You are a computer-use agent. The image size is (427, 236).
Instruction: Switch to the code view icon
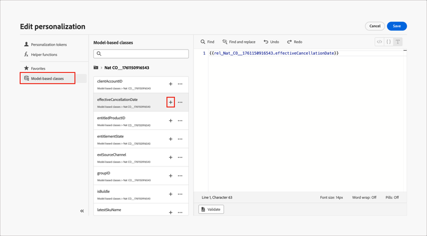pyautogui.click(x=379, y=42)
